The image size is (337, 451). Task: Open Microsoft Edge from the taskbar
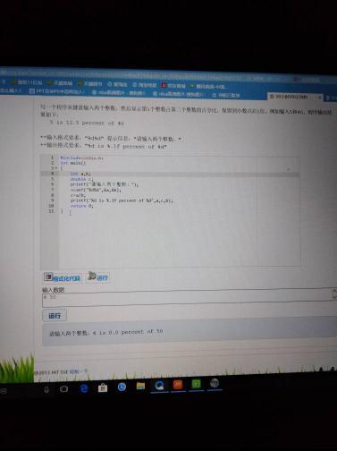(84, 388)
